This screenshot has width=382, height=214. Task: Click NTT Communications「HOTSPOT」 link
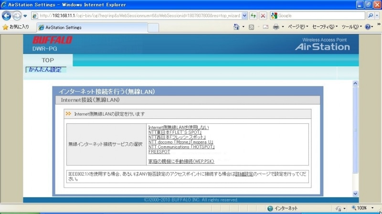click(181, 147)
